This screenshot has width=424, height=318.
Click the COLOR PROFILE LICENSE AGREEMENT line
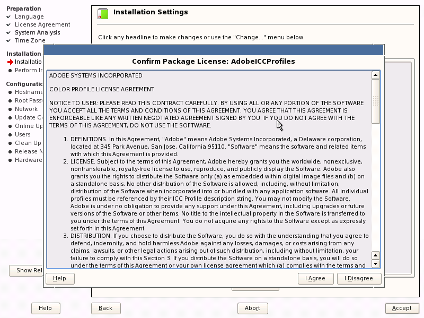[x=102, y=89]
